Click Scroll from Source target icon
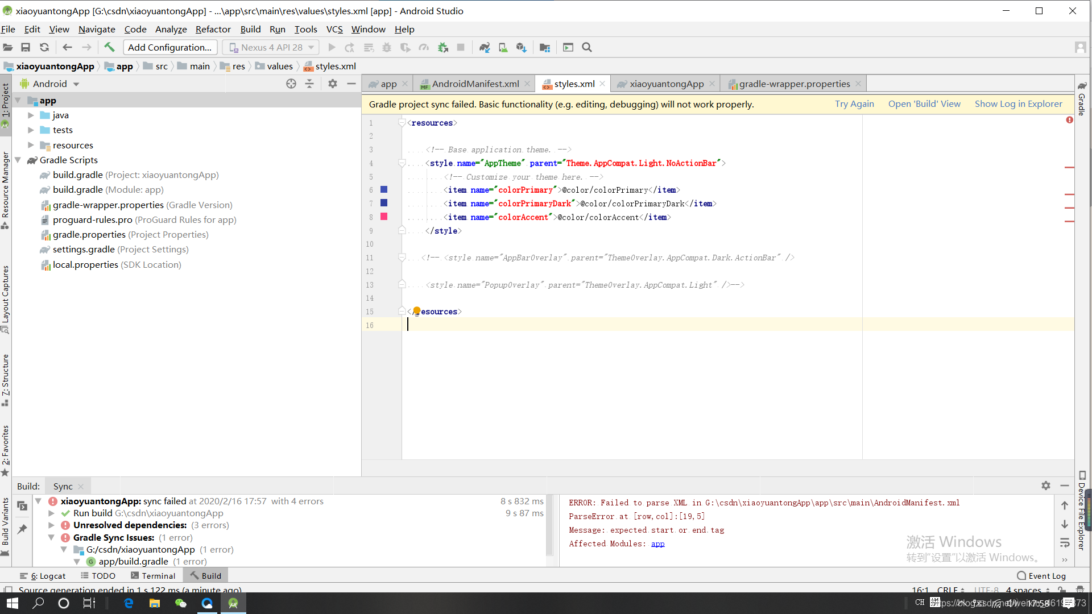The height and width of the screenshot is (614, 1092). point(291,84)
